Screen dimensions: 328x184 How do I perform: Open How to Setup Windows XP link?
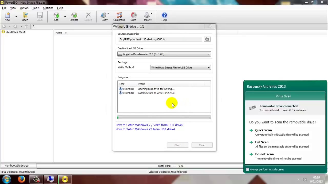145,129
